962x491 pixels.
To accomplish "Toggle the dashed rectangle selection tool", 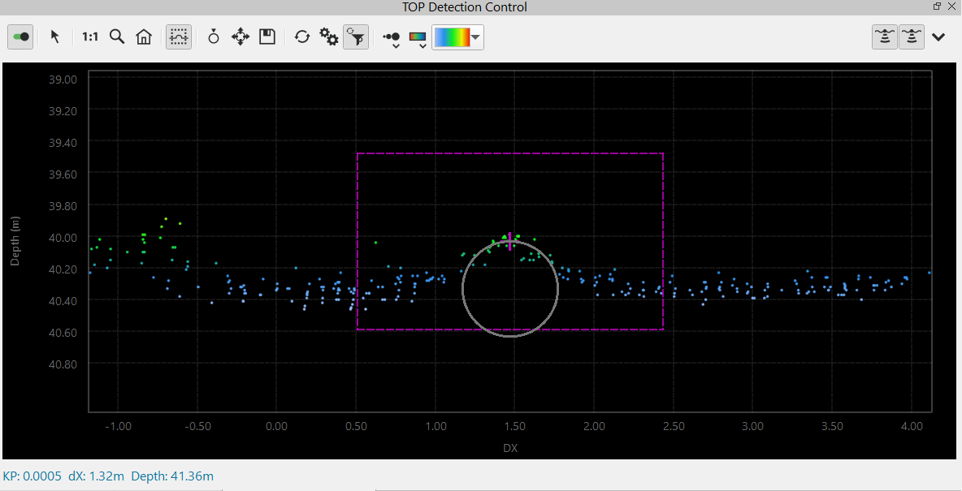I will click(179, 37).
